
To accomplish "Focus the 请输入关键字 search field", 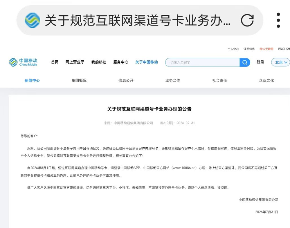I will (203, 62).
